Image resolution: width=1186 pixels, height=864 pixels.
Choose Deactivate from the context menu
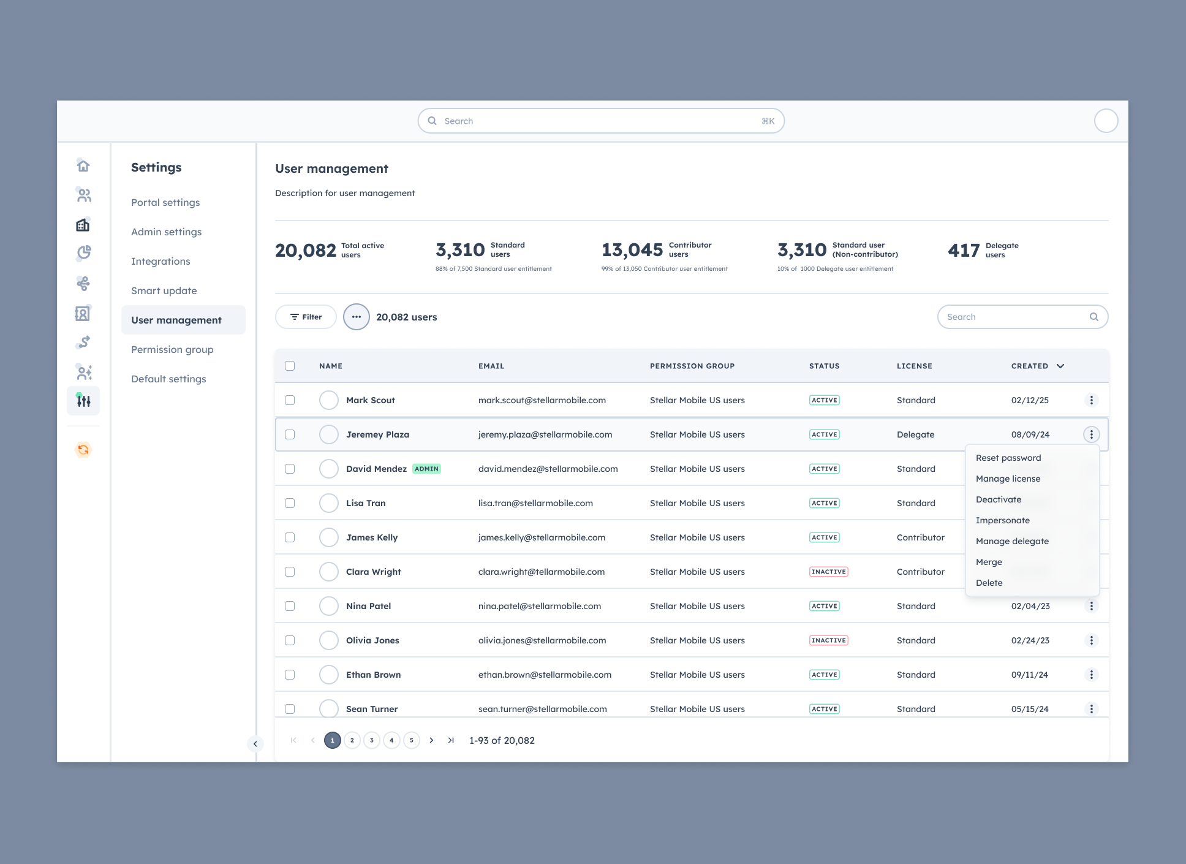[x=998, y=499]
